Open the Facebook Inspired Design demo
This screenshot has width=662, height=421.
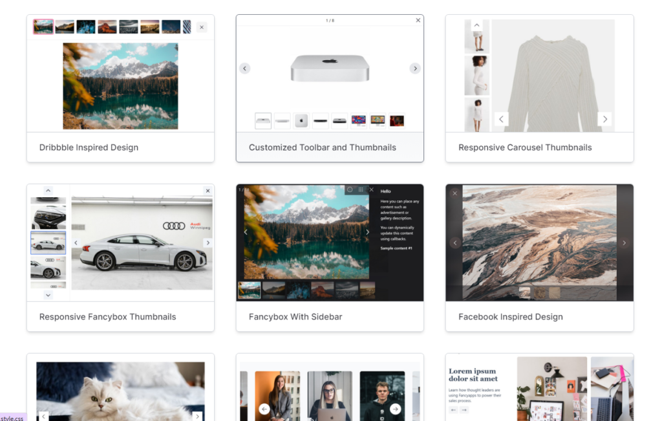[x=510, y=317]
